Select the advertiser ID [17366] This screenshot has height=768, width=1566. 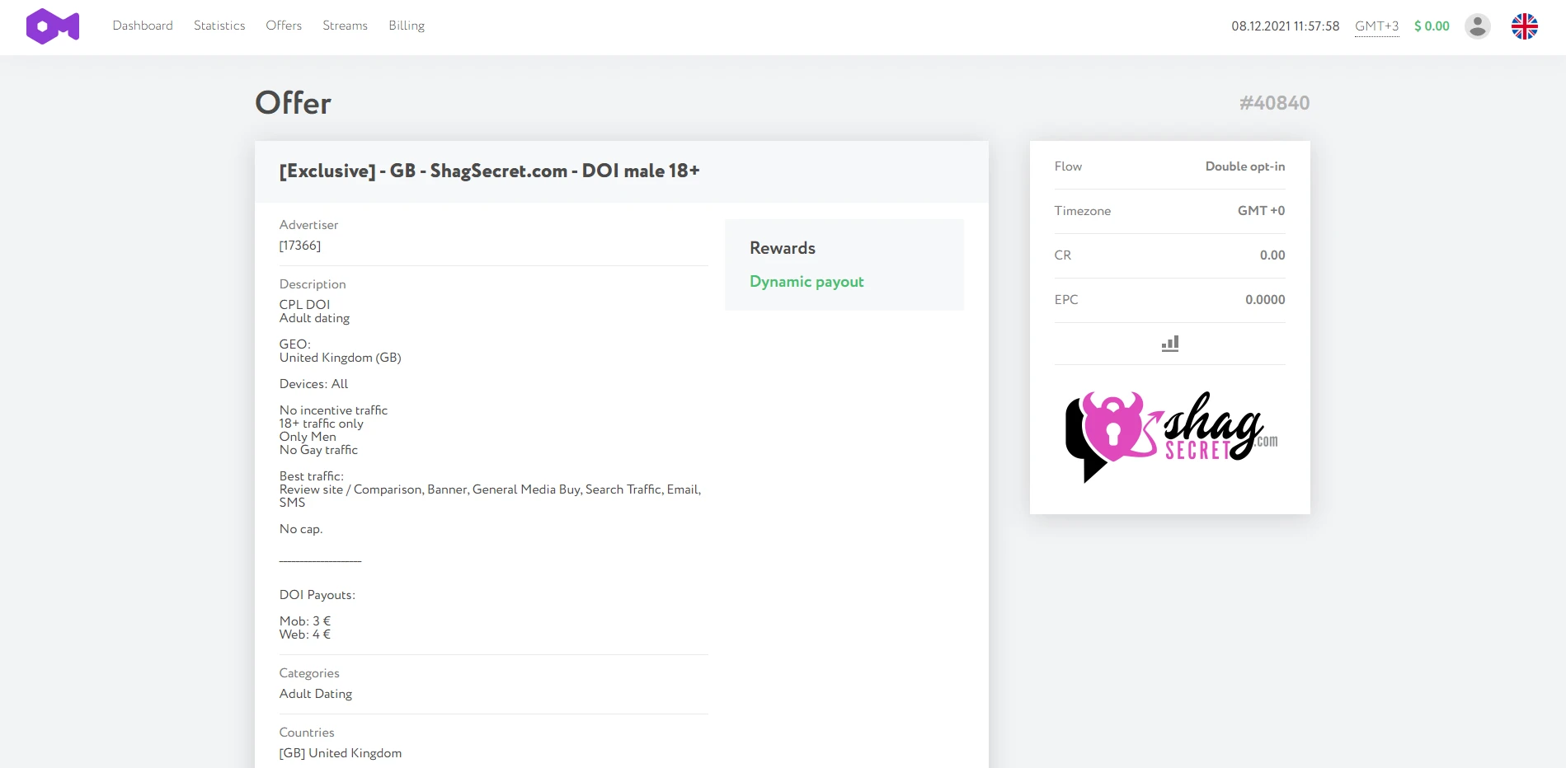click(x=300, y=246)
